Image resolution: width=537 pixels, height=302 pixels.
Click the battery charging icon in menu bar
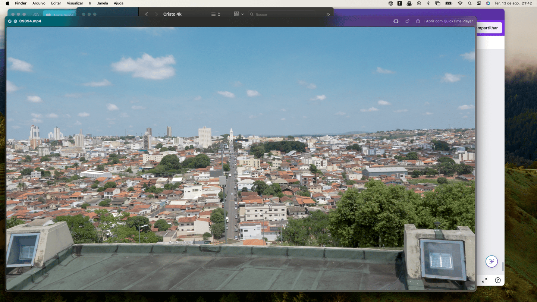pyautogui.click(x=449, y=3)
